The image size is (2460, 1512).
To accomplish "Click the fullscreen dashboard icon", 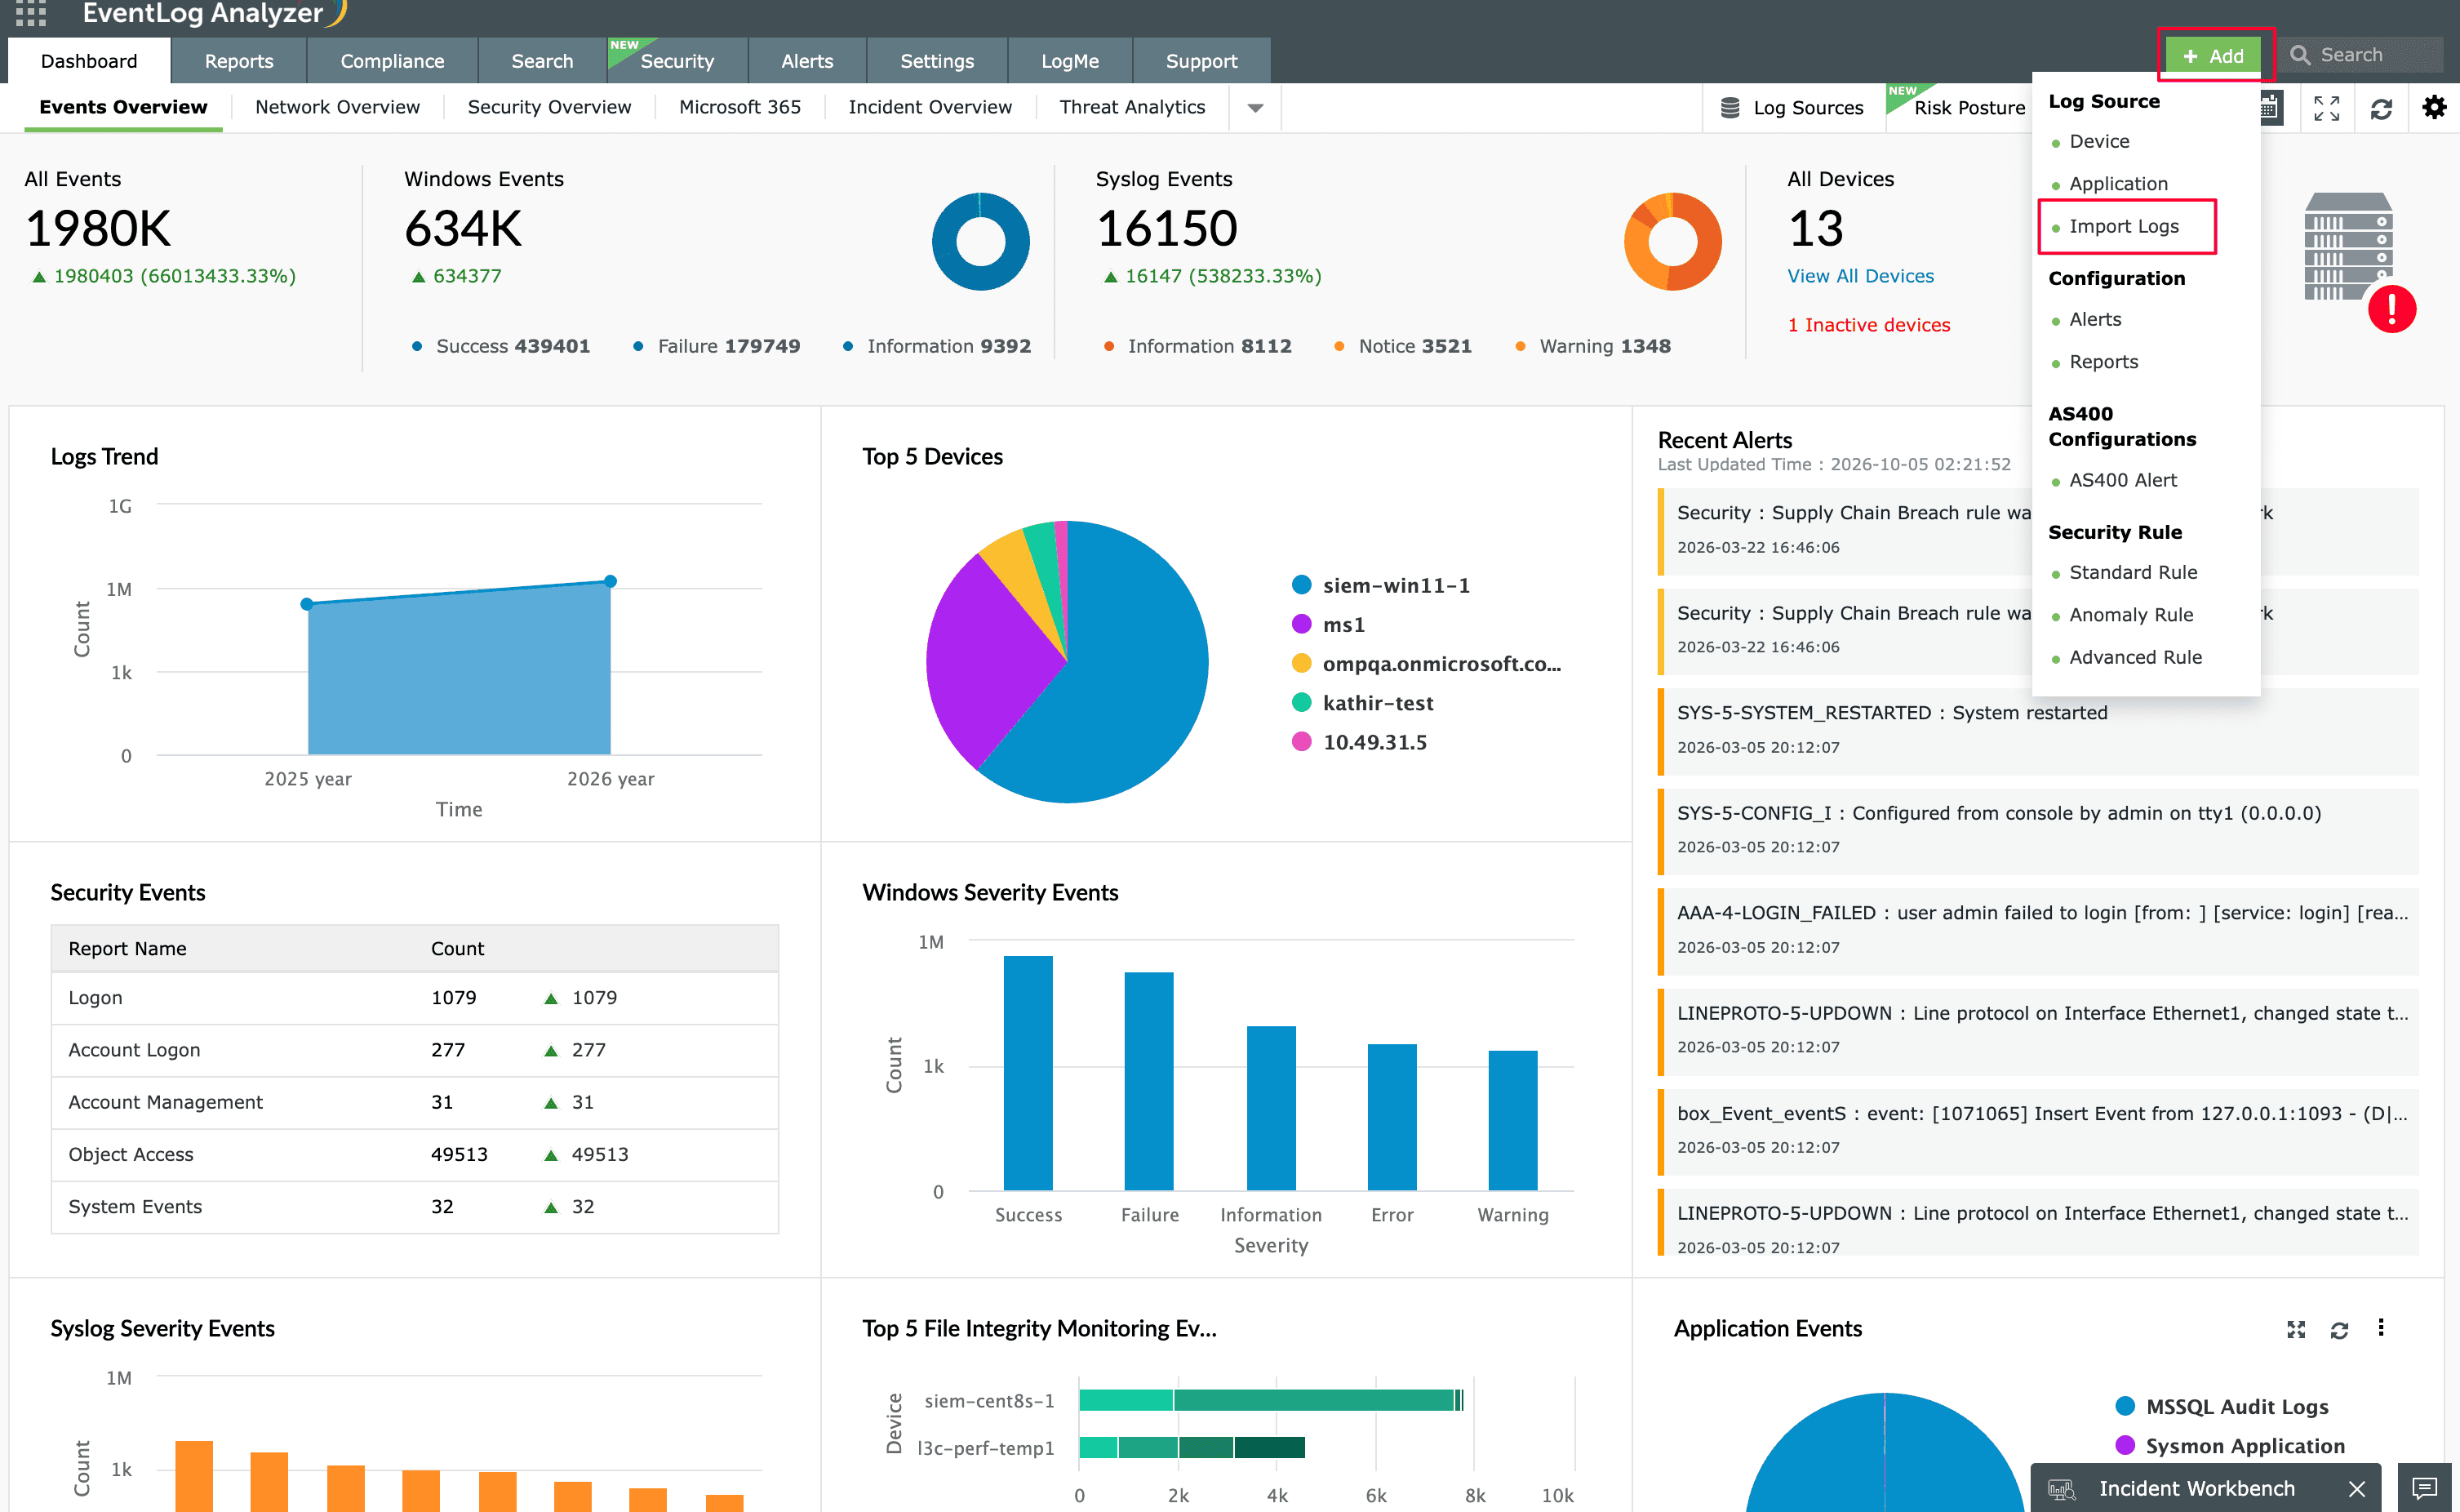I will 2326,108.
